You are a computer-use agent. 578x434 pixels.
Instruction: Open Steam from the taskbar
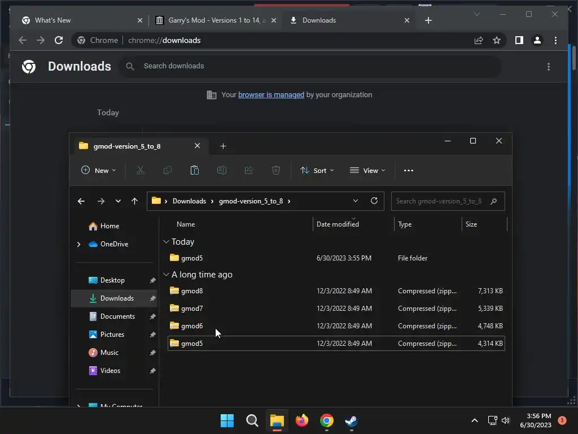coord(351,420)
